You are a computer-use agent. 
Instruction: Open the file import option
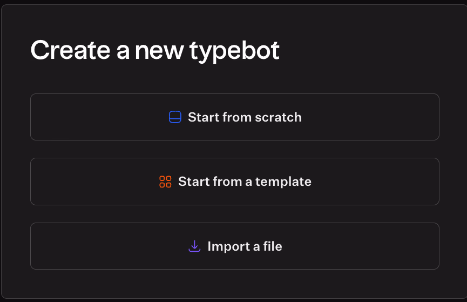pos(234,246)
